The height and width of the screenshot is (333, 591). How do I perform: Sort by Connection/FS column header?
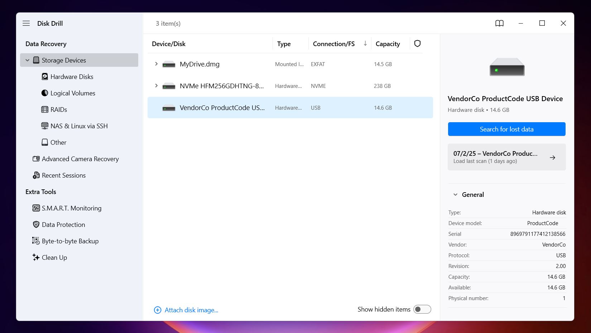(x=334, y=44)
